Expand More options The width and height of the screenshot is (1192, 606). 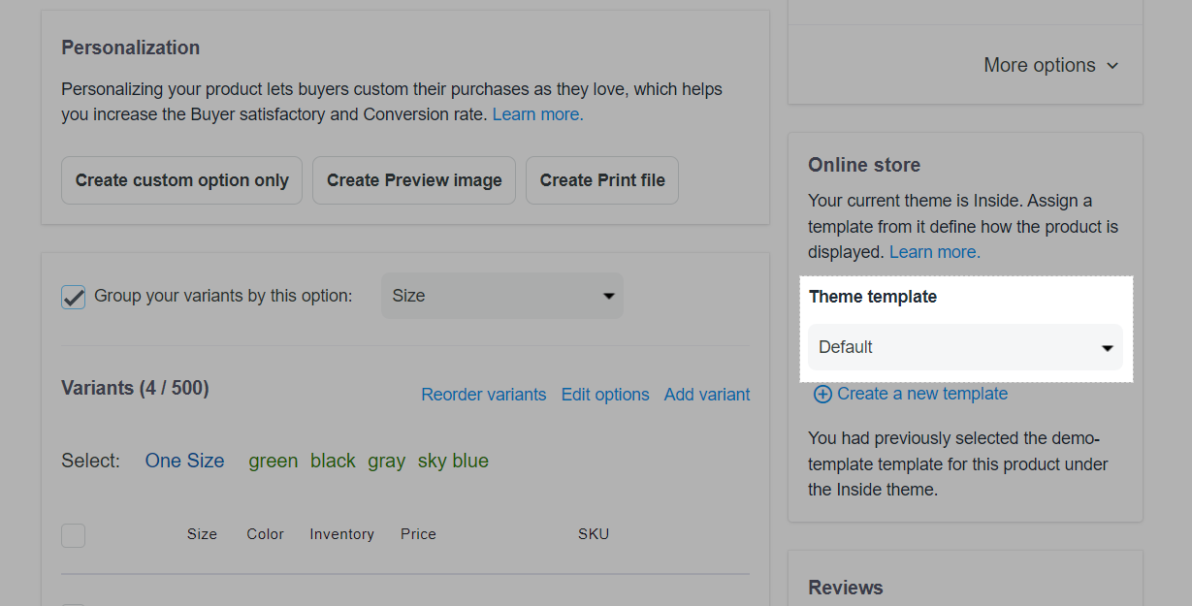pos(1050,65)
